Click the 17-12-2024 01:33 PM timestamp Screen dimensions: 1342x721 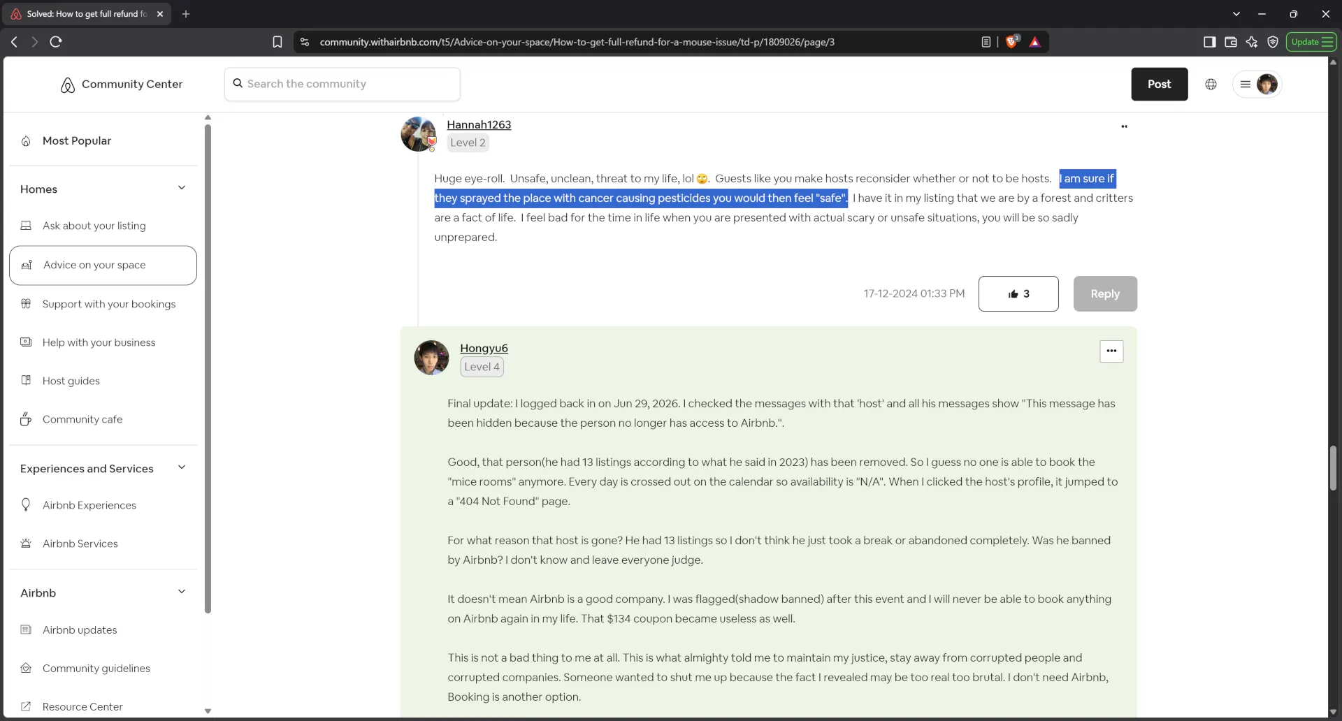[x=914, y=293]
